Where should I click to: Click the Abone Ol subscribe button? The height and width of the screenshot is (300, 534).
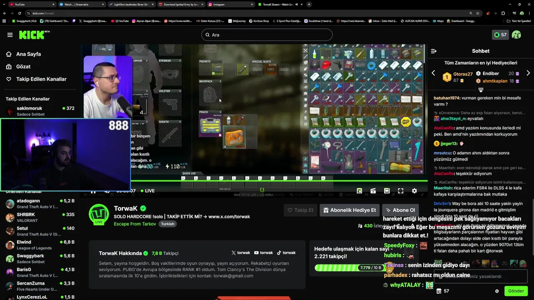coord(400,210)
